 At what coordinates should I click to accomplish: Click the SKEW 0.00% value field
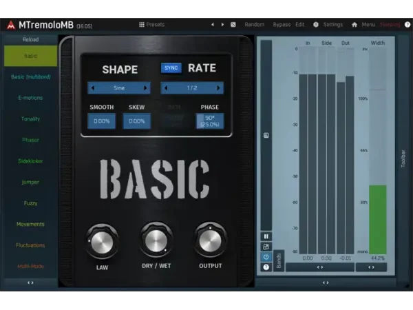pyautogui.click(x=137, y=121)
